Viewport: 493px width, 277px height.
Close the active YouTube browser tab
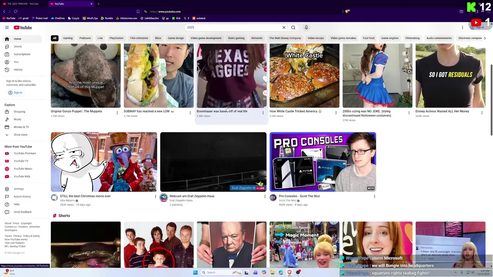(x=91, y=4)
